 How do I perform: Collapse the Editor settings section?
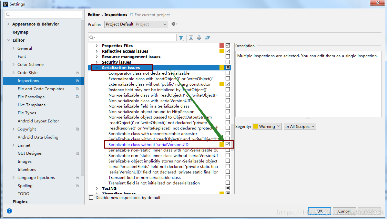pyautogui.click(x=8, y=40)
